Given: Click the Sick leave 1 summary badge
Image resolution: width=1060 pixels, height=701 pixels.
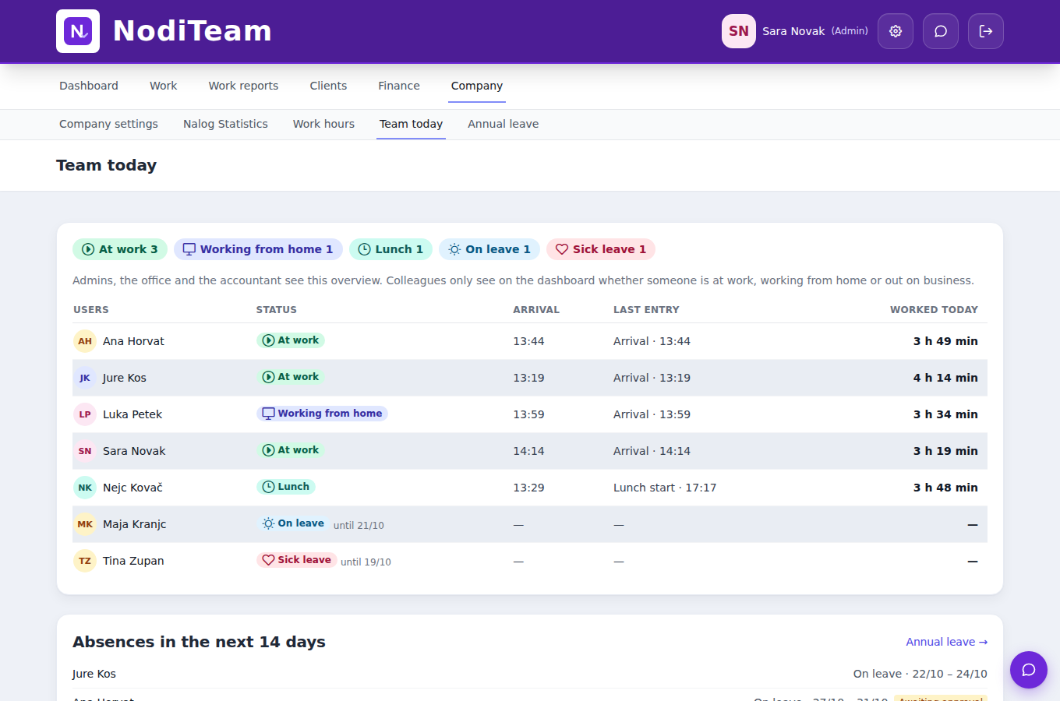Looking at the screenshot, I should (601, 249).
